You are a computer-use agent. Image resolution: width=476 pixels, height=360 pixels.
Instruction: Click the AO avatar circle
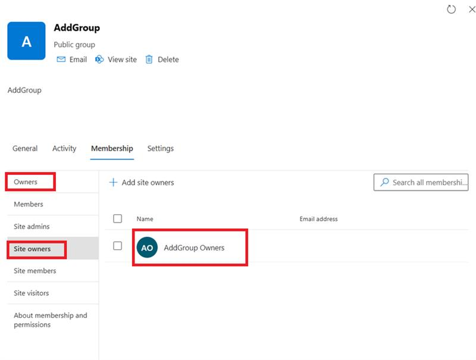pos(147,248)
